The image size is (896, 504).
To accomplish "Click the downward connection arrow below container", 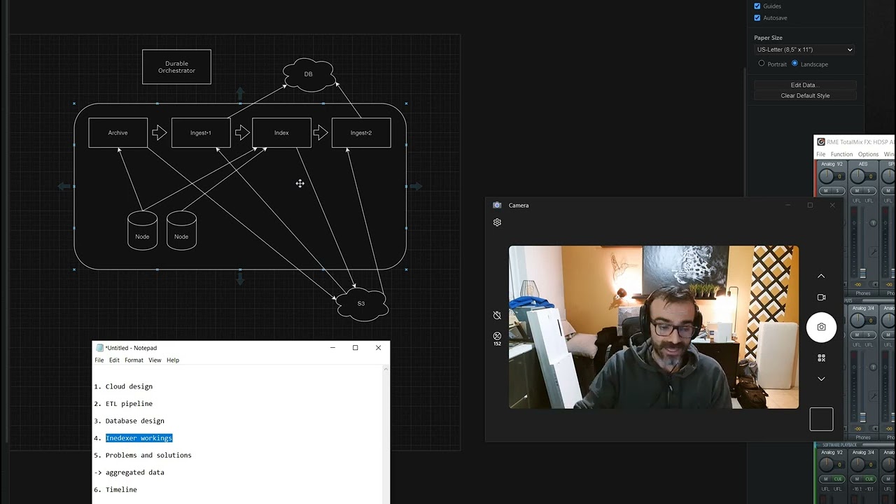I will [240, 279].
